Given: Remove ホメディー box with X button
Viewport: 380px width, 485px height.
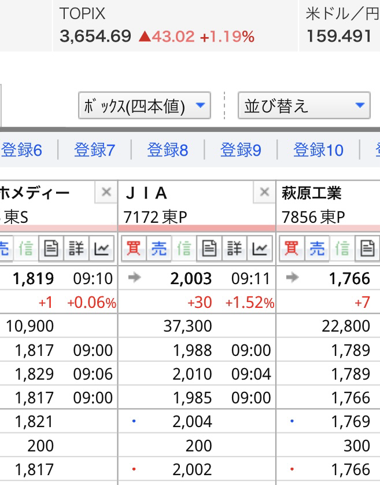Looking at the screenshot, I should 106,192.
